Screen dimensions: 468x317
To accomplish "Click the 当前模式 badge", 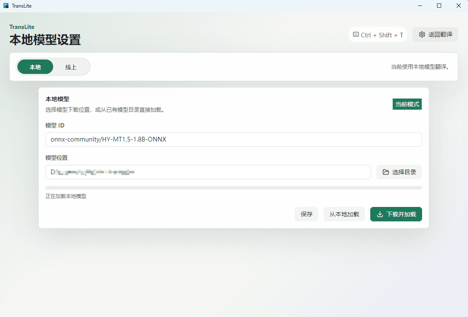I will tap(407, 104).
